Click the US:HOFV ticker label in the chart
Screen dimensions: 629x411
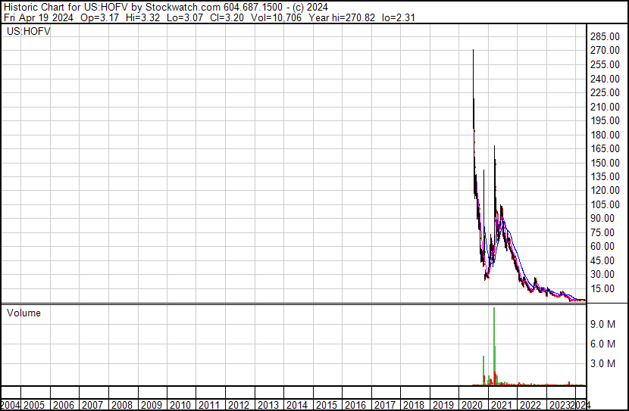click(29, 33)
